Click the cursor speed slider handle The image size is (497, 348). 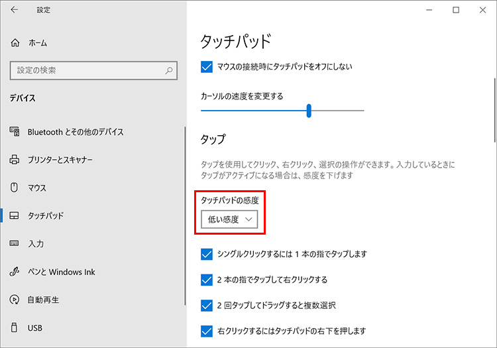309,111
